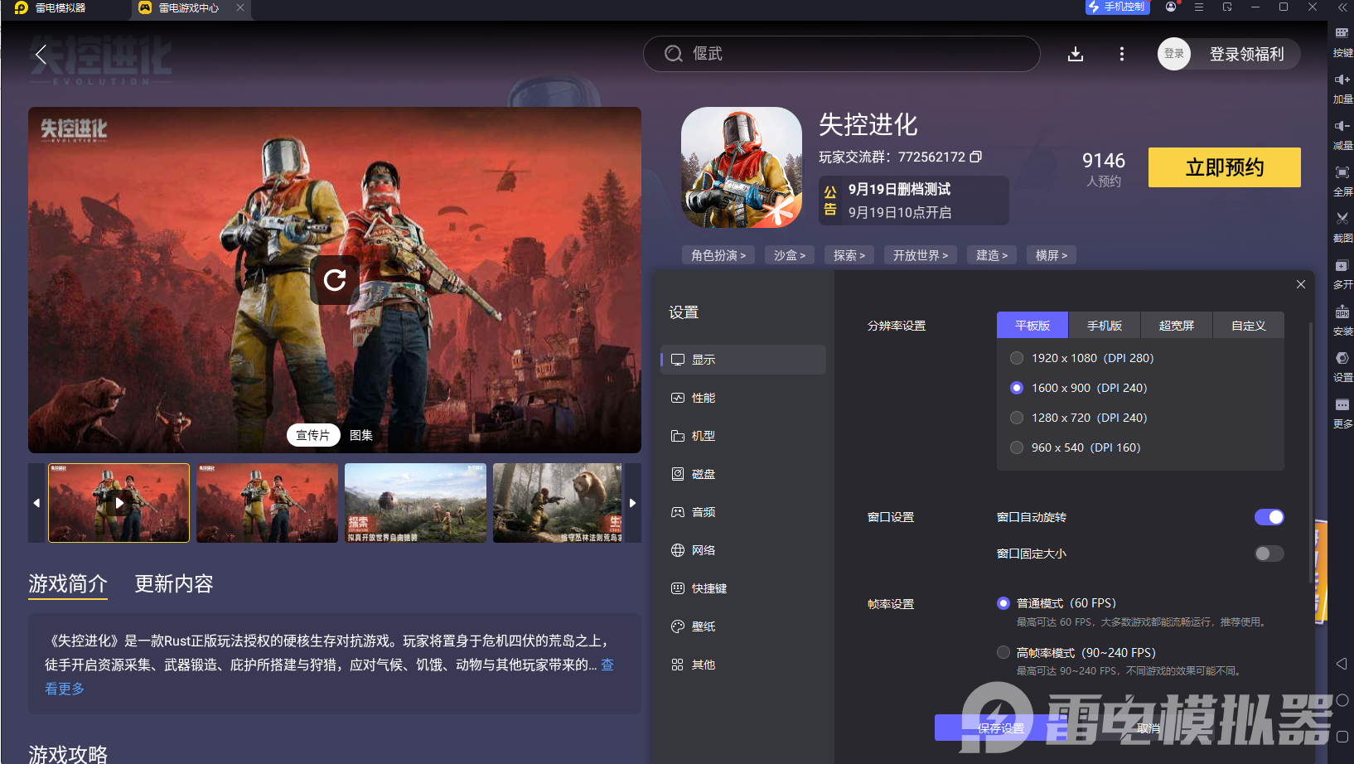Open the 按键 keyboard mapping tool
The width and height of the screenshot is (1354, 764).
tap(1342, 40)
